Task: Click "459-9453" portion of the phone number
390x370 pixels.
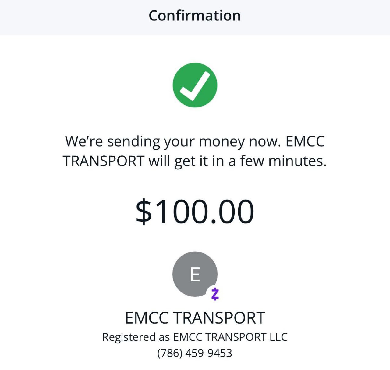Action: click(x=209, y=353)
